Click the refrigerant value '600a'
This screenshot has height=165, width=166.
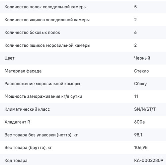point(139,122)
